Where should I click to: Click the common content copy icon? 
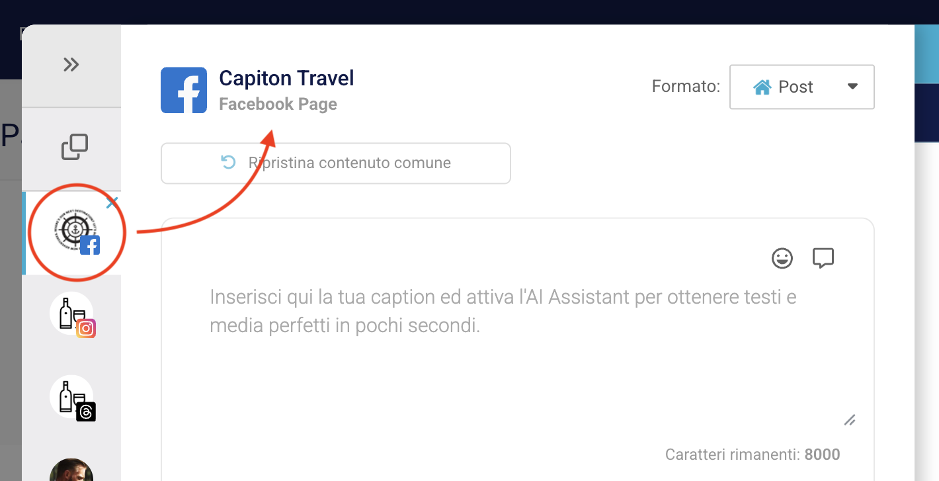point(75,147)
